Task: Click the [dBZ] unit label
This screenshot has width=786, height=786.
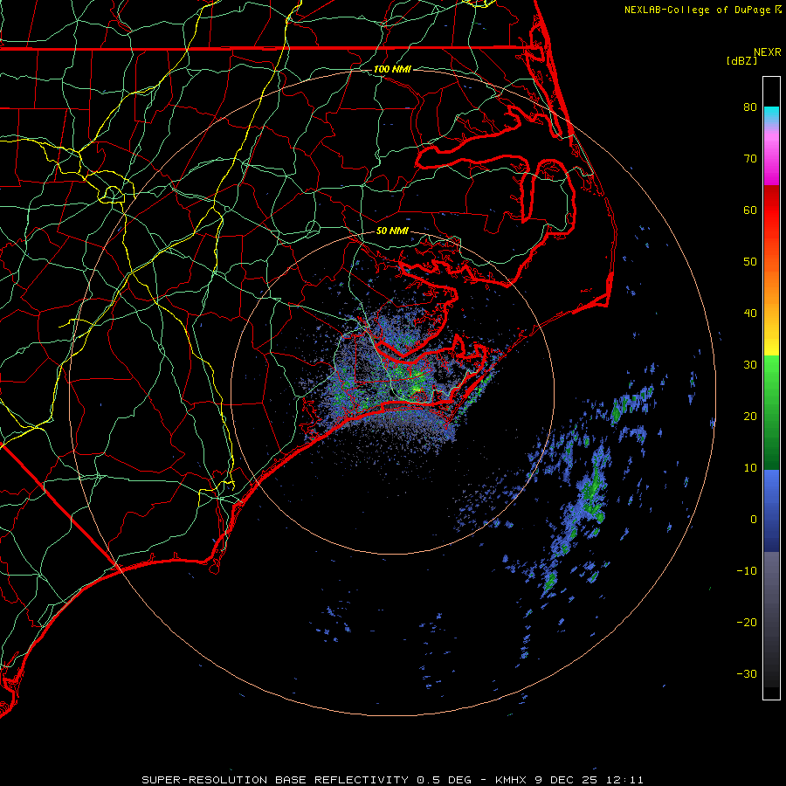Action: pos(741,60)
